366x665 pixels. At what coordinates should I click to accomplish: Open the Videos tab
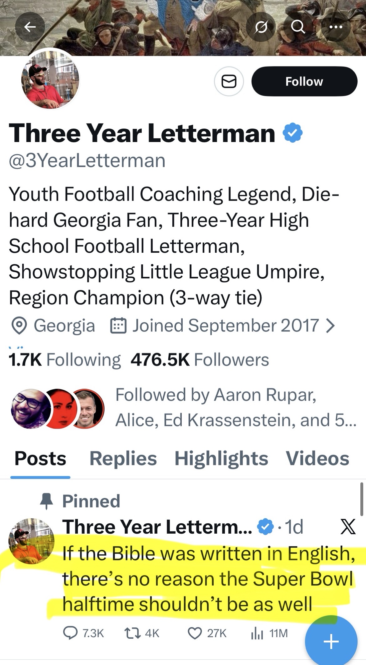[317, 459]
